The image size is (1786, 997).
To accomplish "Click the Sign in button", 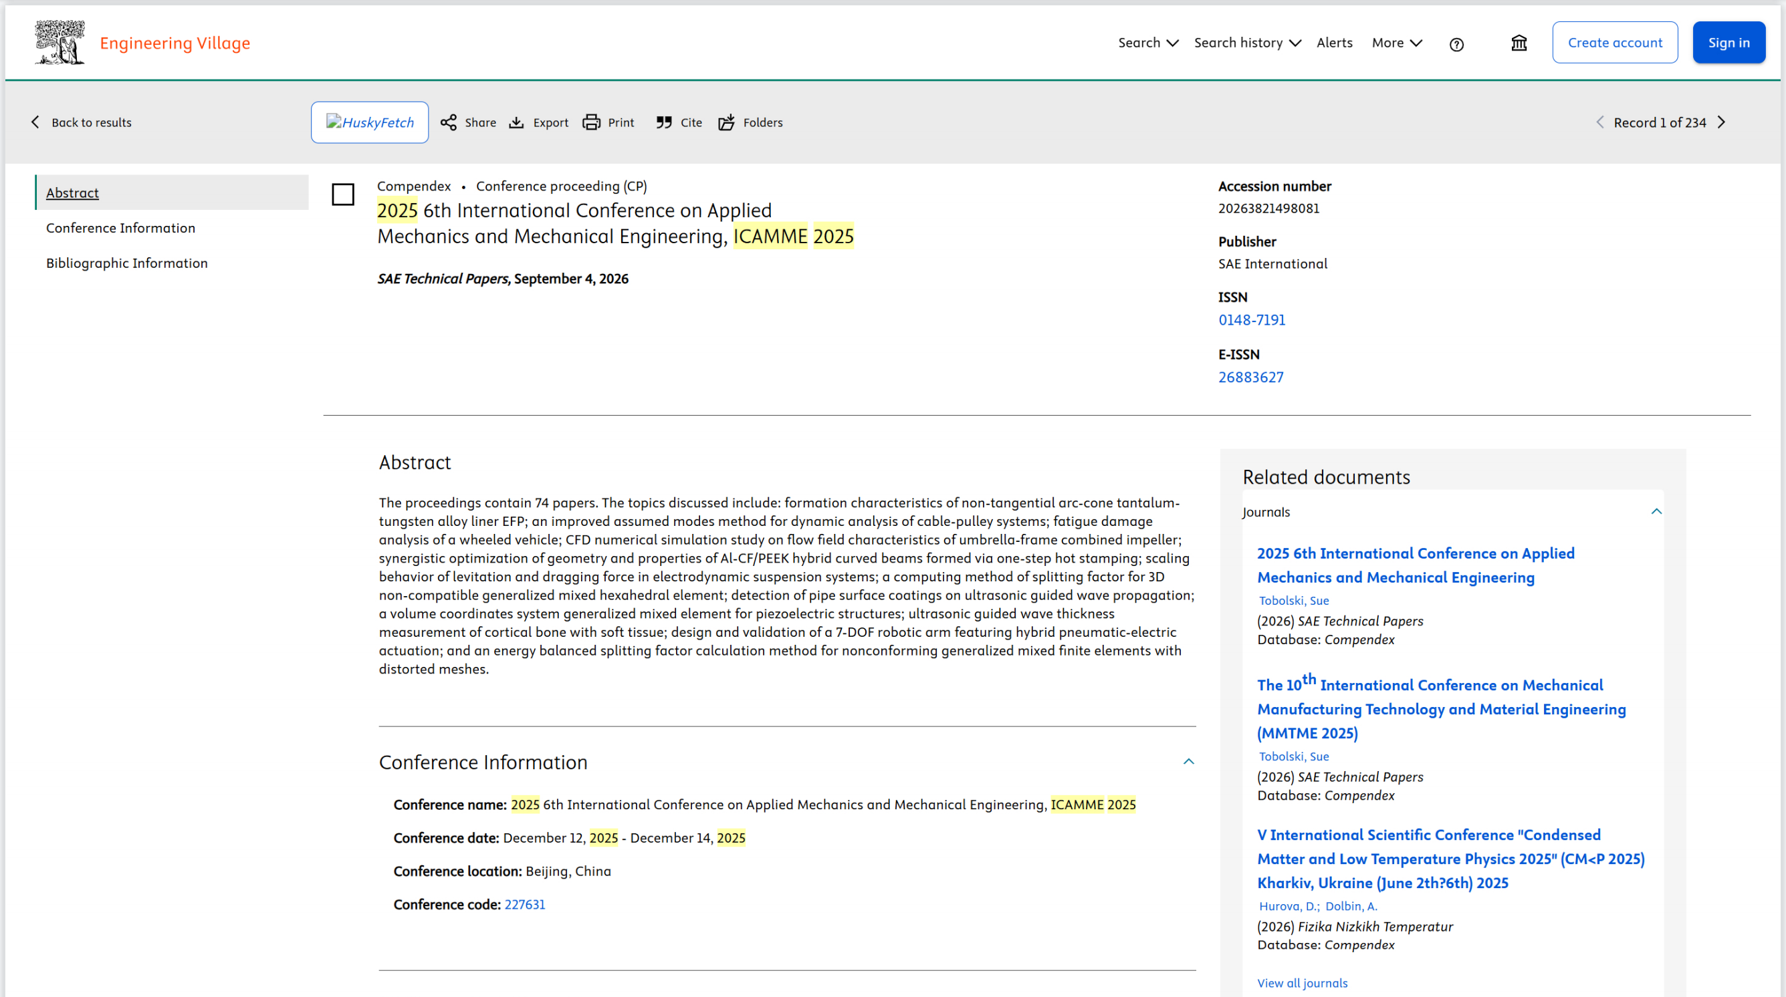I will pos(1728,43).
